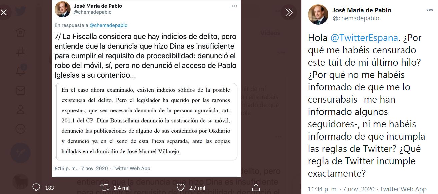This screenshot has height=194, width=438.
Task: Open Notifications bell icon
Action: [21, 71]
